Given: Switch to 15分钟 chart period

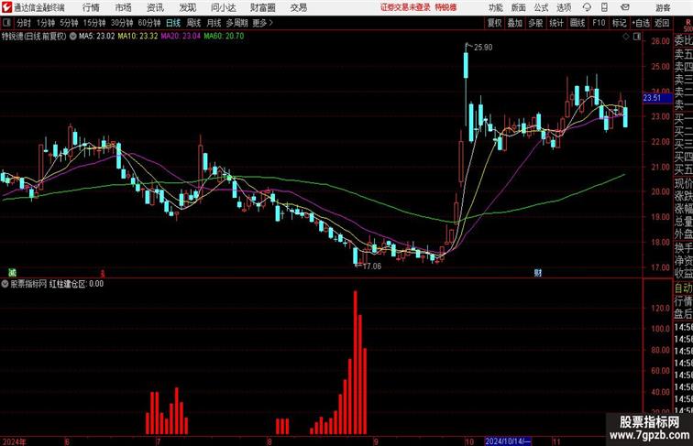Looking at the screenshot, I should (94, 23).
